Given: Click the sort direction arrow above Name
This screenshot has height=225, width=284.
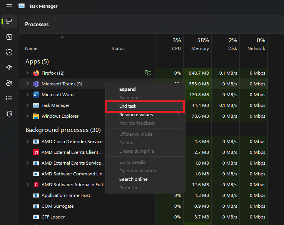Looking at the screenshot, I should 62,37.
